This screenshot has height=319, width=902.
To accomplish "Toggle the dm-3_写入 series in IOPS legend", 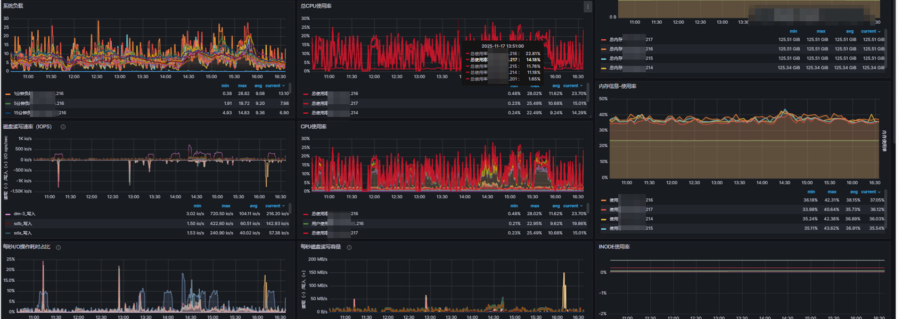I will click(x=24, y=214).
